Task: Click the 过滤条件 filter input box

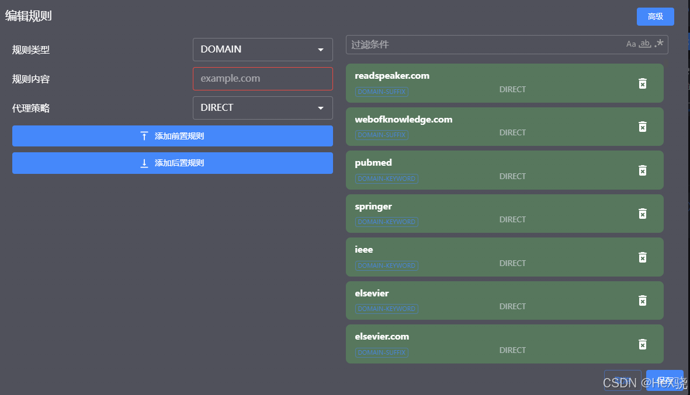Action: tap(485, 44)
